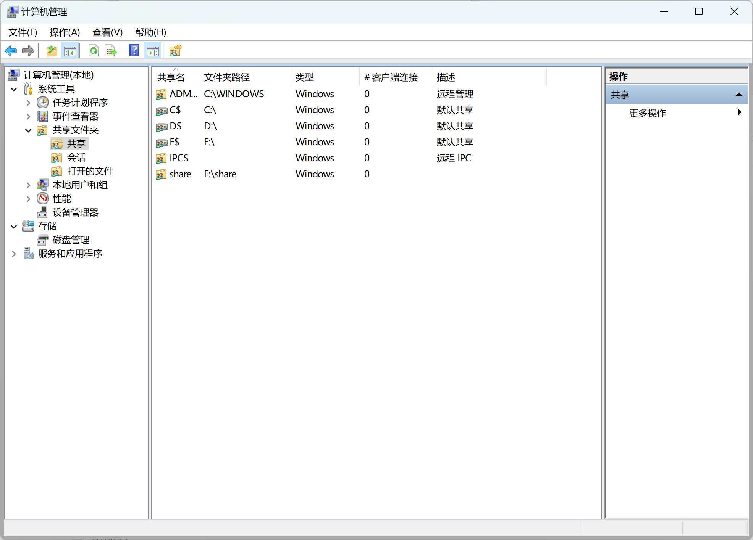Select the share row at E:\share
This screenshot has width=753, height=540.
pyautogui.click(x=180, y=174)
